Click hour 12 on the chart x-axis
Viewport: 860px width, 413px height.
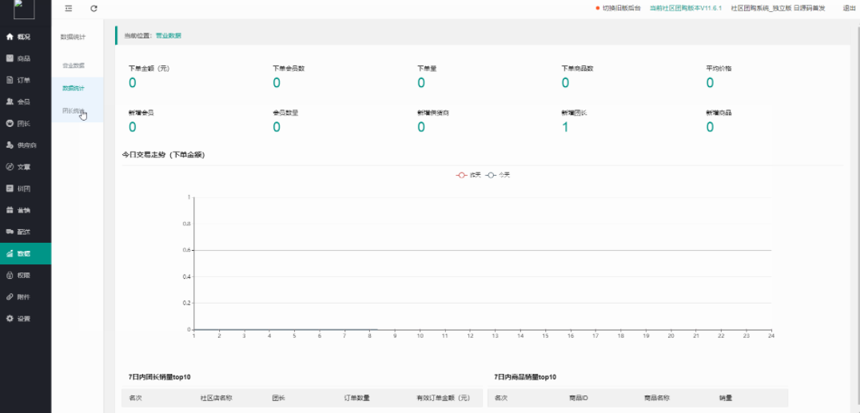[x=470, y=336]
